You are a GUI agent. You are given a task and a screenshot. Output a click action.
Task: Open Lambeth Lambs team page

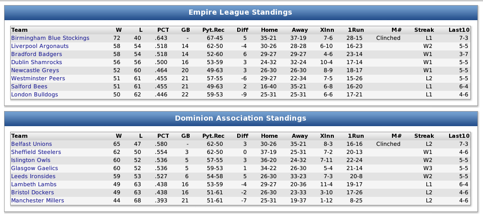point(34,184)
